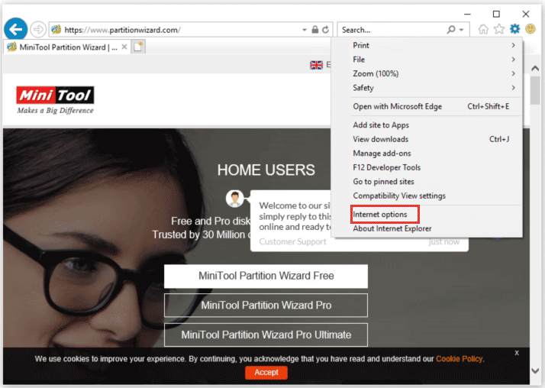Select About Internet Explorer

pos(427,228)
